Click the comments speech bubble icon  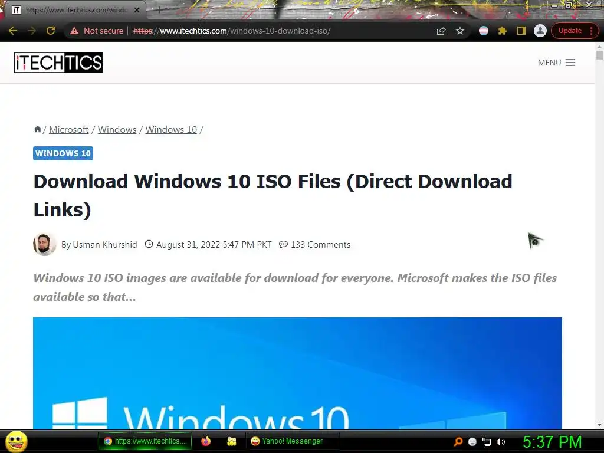pyautogui.click(x=283, y=245)
